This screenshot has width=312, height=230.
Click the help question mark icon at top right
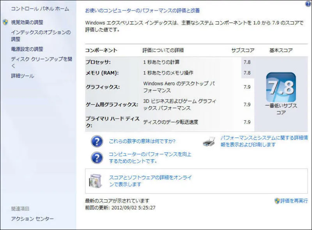pyautogui.click(x=308, y=4)
